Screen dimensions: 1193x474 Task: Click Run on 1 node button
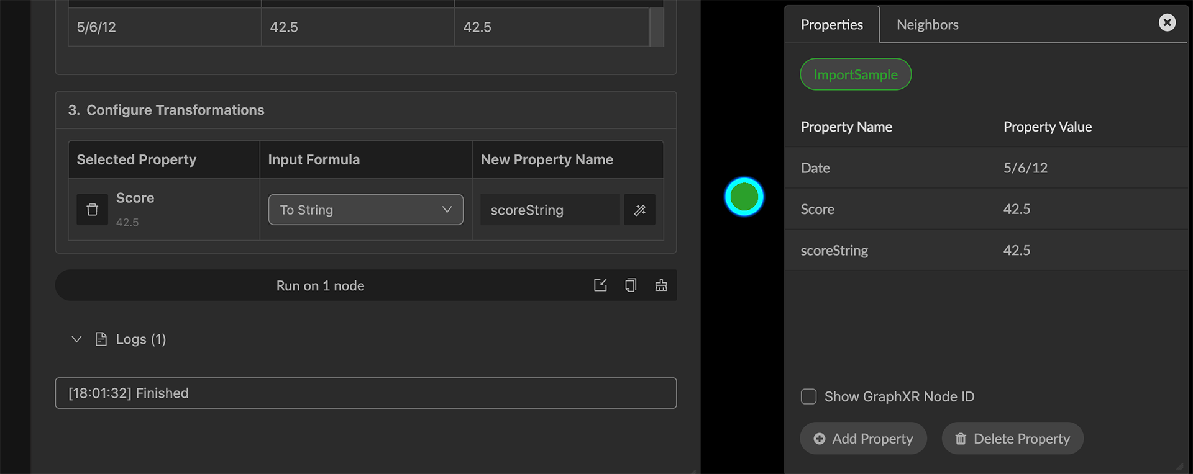coord(320,285)
